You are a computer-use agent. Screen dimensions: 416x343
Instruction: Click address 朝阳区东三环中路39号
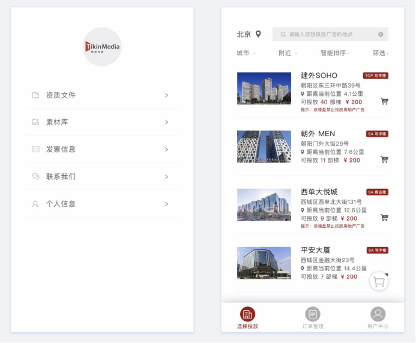331,85
